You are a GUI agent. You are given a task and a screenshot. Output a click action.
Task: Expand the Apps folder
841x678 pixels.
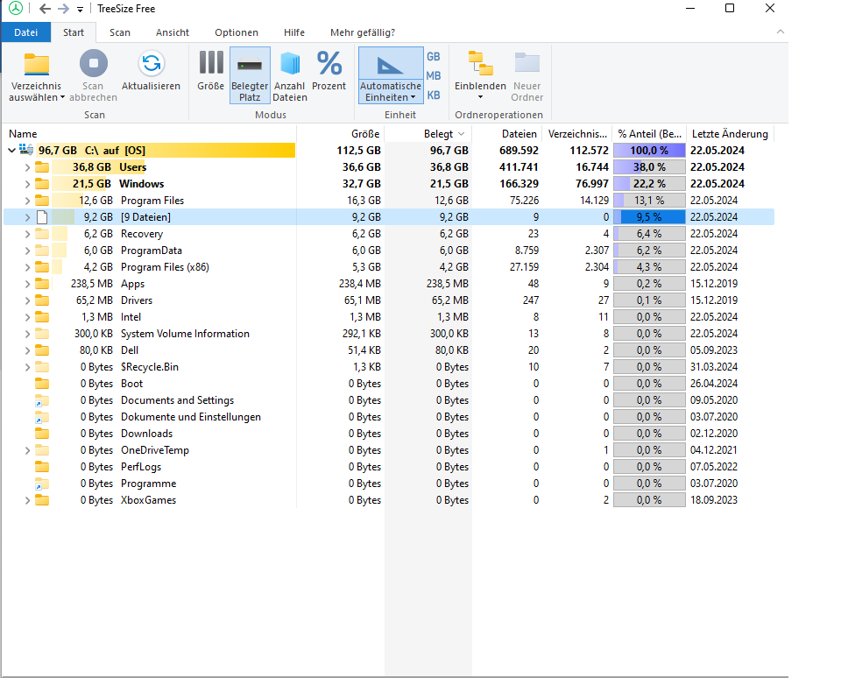pos(27,284)
